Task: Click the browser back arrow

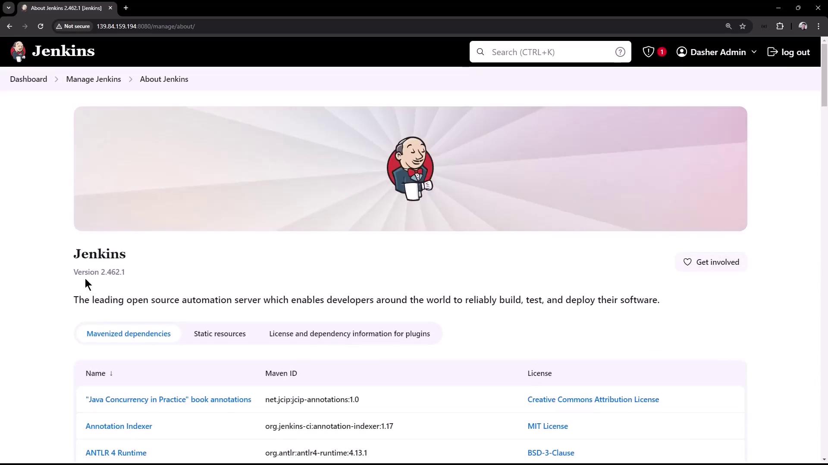Action: pyautogui.click(x=9, y=26)
